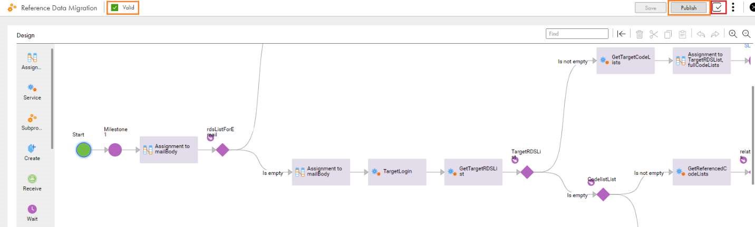
Task: Select the GetTargetRDSList service step
Action: point(473,172)
